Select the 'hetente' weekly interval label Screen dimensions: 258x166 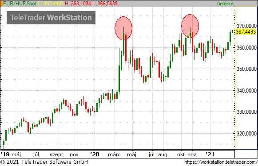pyautogui.click(x=225, y=4)
